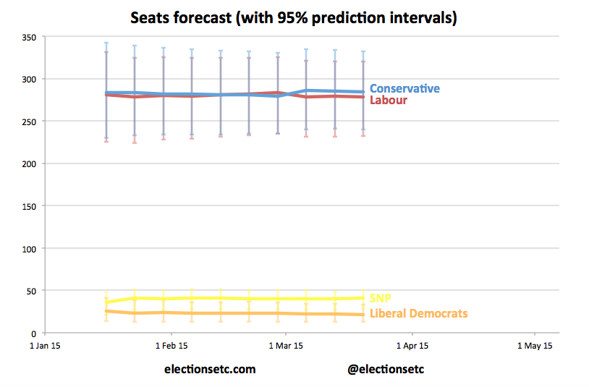This screenshot has width=589, height=387.
Task: Select the 200 y-axis tick label
Action: point(26,163)
